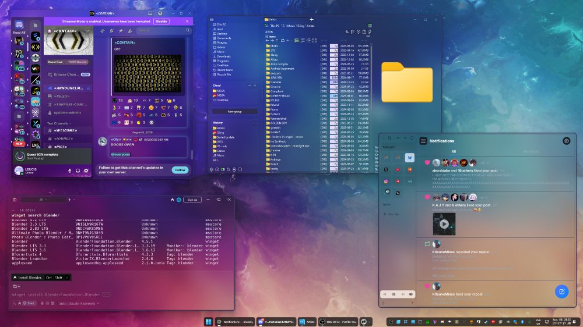Collapse the Text Channels category
583x327 pixels.
[x=59, y=123]
